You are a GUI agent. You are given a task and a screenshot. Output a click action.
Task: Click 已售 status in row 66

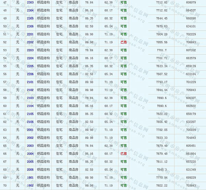tap(124, 154)
